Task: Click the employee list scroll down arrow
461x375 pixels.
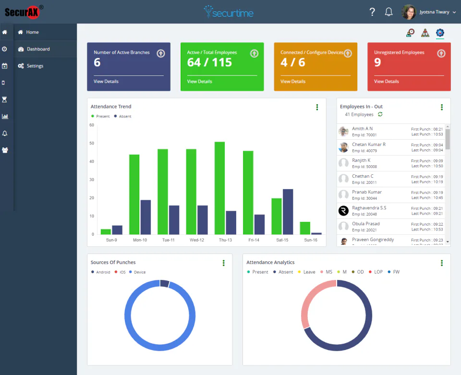Action: [x=448, y=242]
